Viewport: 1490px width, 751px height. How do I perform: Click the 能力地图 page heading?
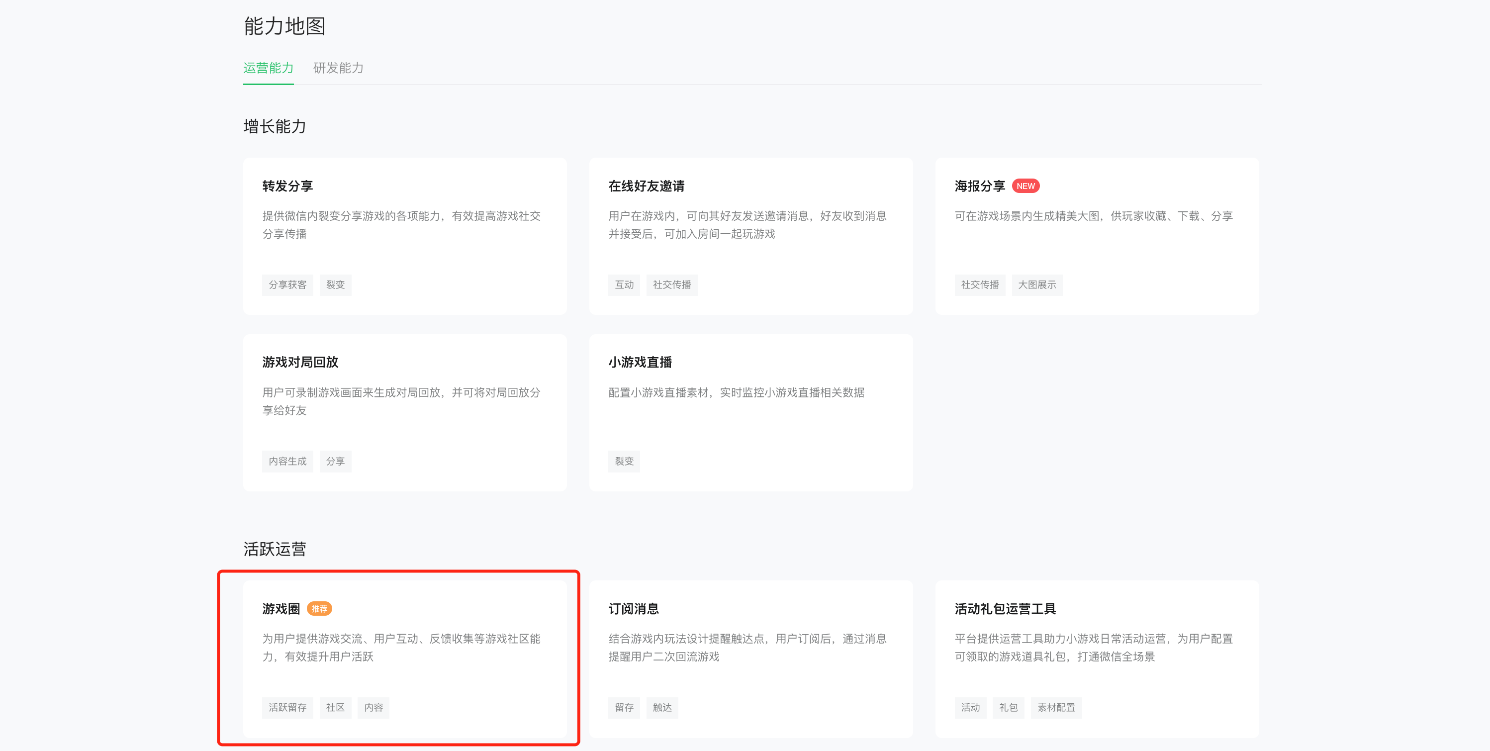(x=284, y=26)
